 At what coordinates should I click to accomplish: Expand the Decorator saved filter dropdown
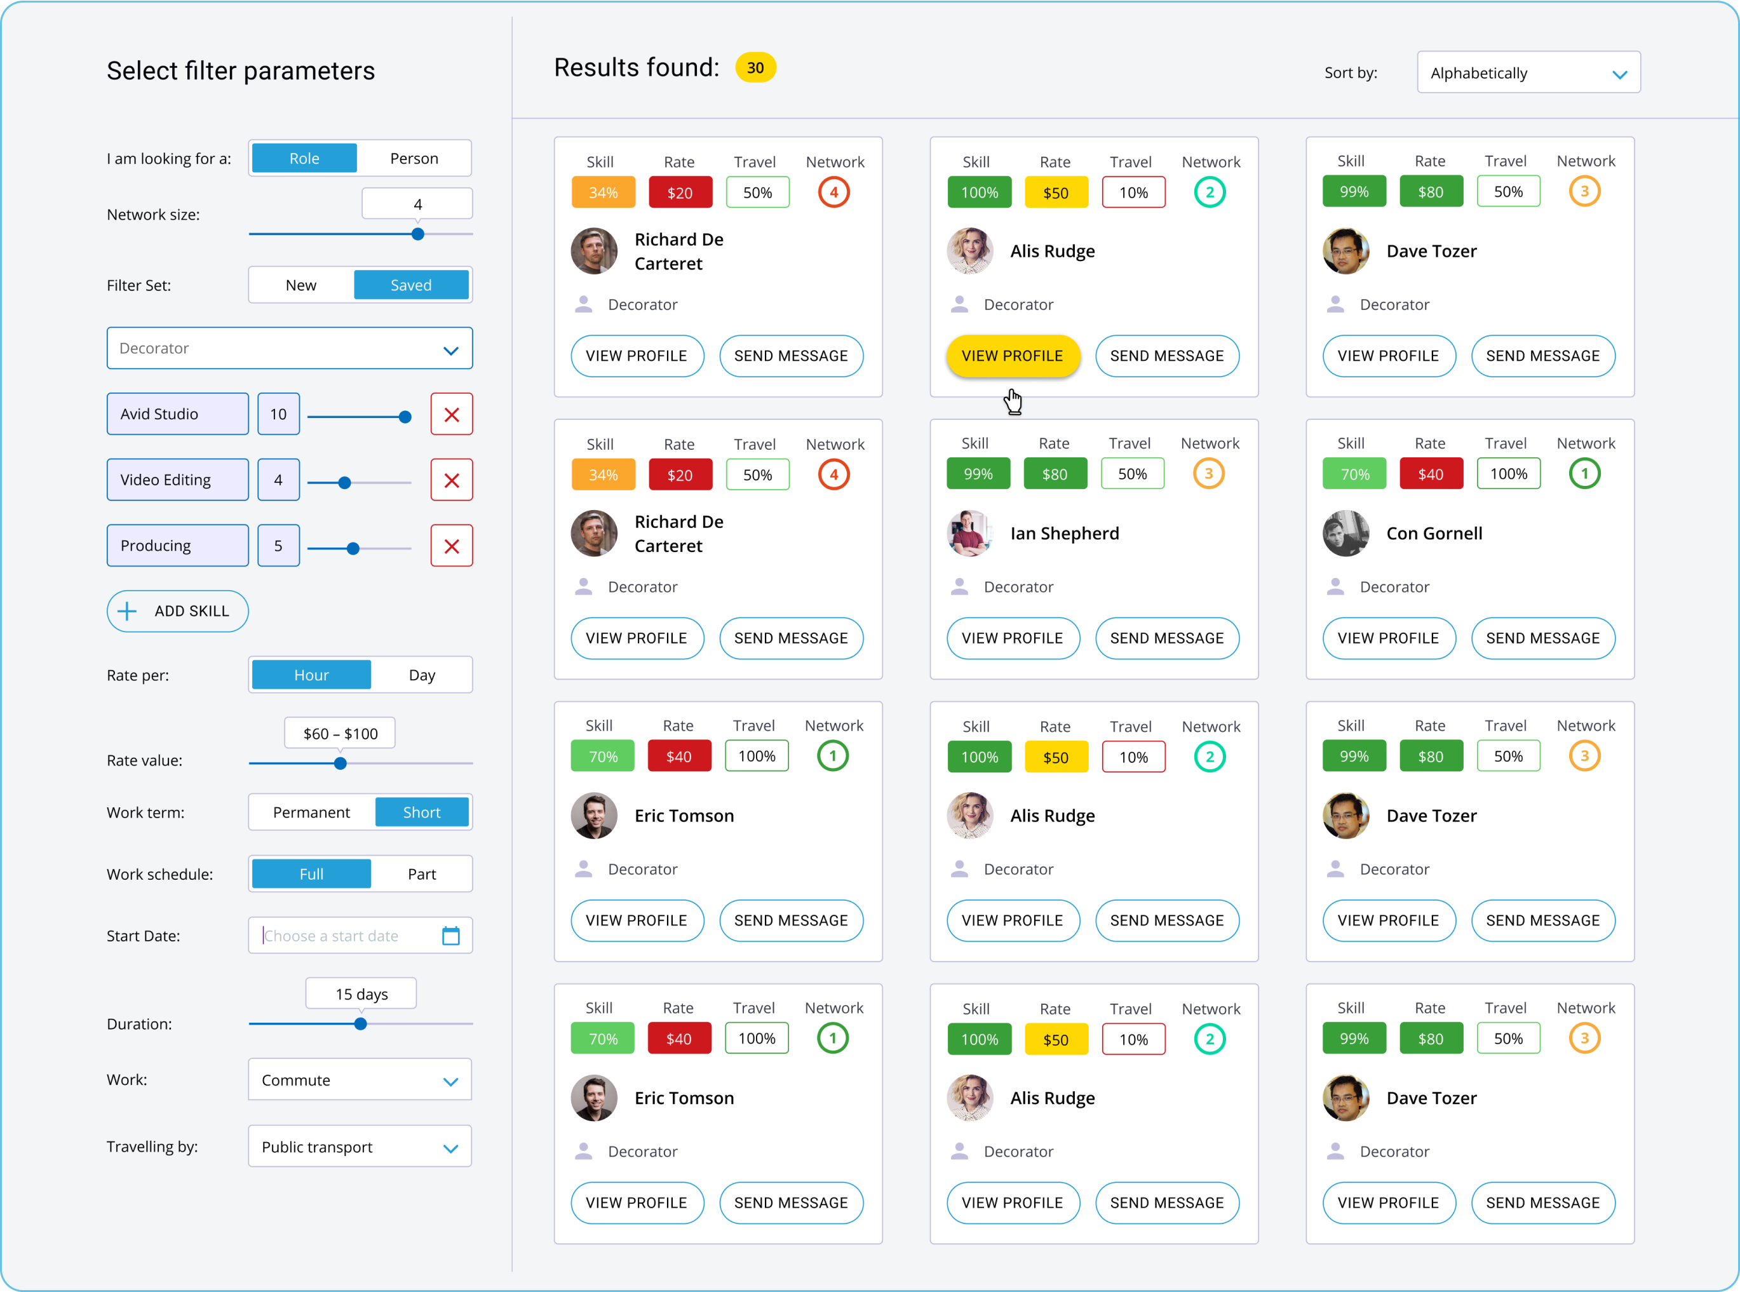[x=289, y=348]
